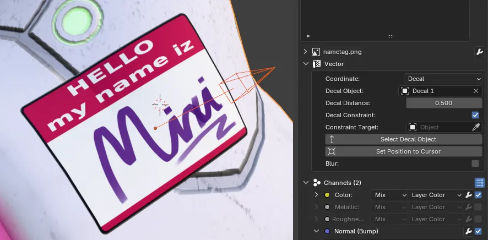Collapse the Normal (Bump) channel
Screen dimensions: 488x240
(317, 231)
